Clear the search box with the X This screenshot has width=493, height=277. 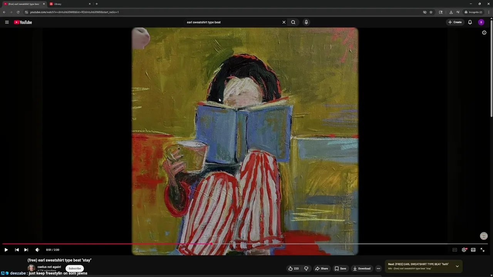click(x=284, y=22)
